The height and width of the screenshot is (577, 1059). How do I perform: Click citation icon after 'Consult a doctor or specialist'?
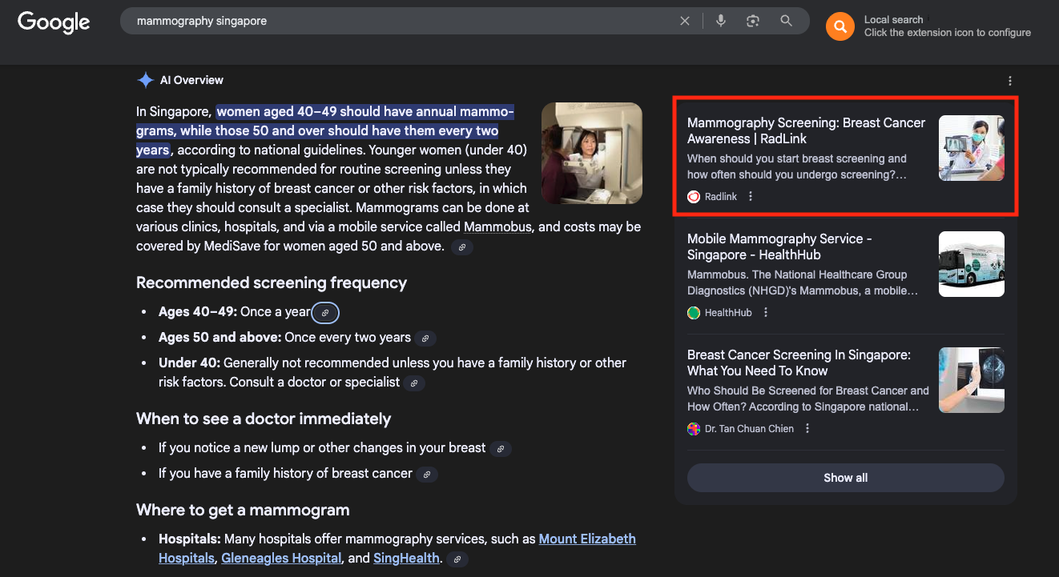point(414,383)
